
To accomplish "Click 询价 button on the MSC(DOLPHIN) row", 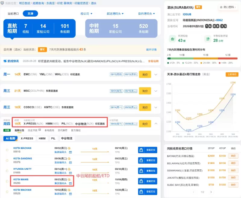I will [145, 91].
